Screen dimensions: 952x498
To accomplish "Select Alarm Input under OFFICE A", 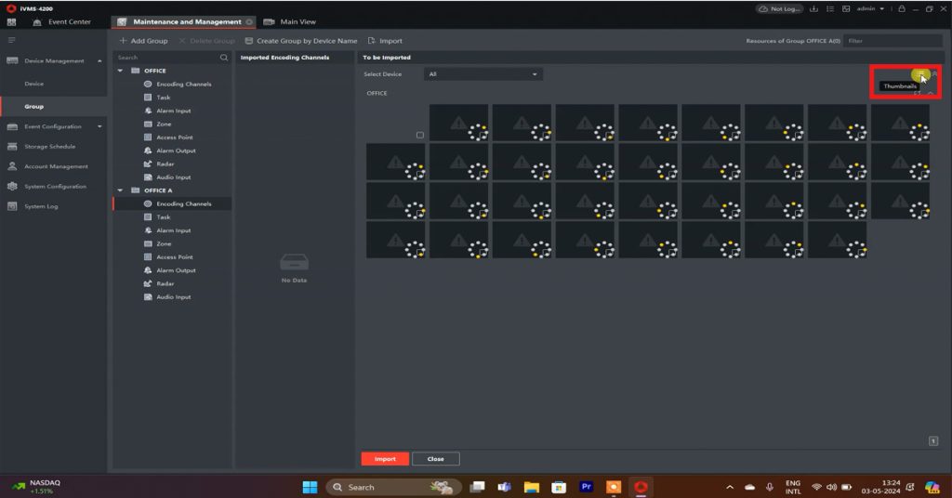I will pos(173,230).
